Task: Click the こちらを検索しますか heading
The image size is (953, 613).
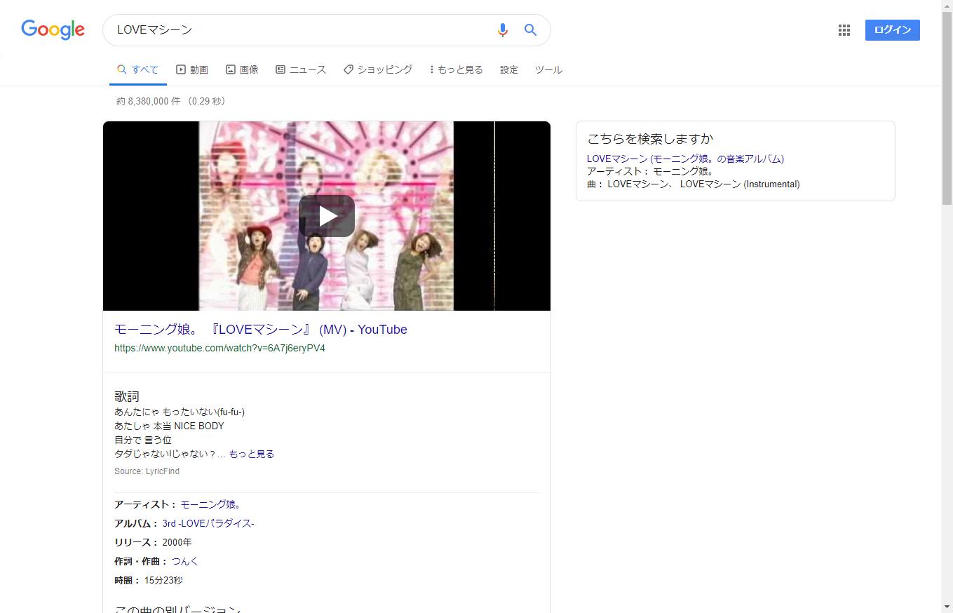Action: click(650, 139)
